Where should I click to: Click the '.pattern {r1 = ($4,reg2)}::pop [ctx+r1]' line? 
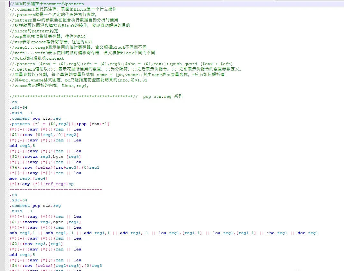(59, 124)
